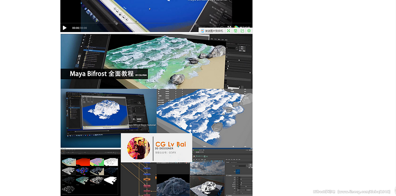Play the video with the white triangle button
This screenshot has height=196, width=396.
(64, 28)
